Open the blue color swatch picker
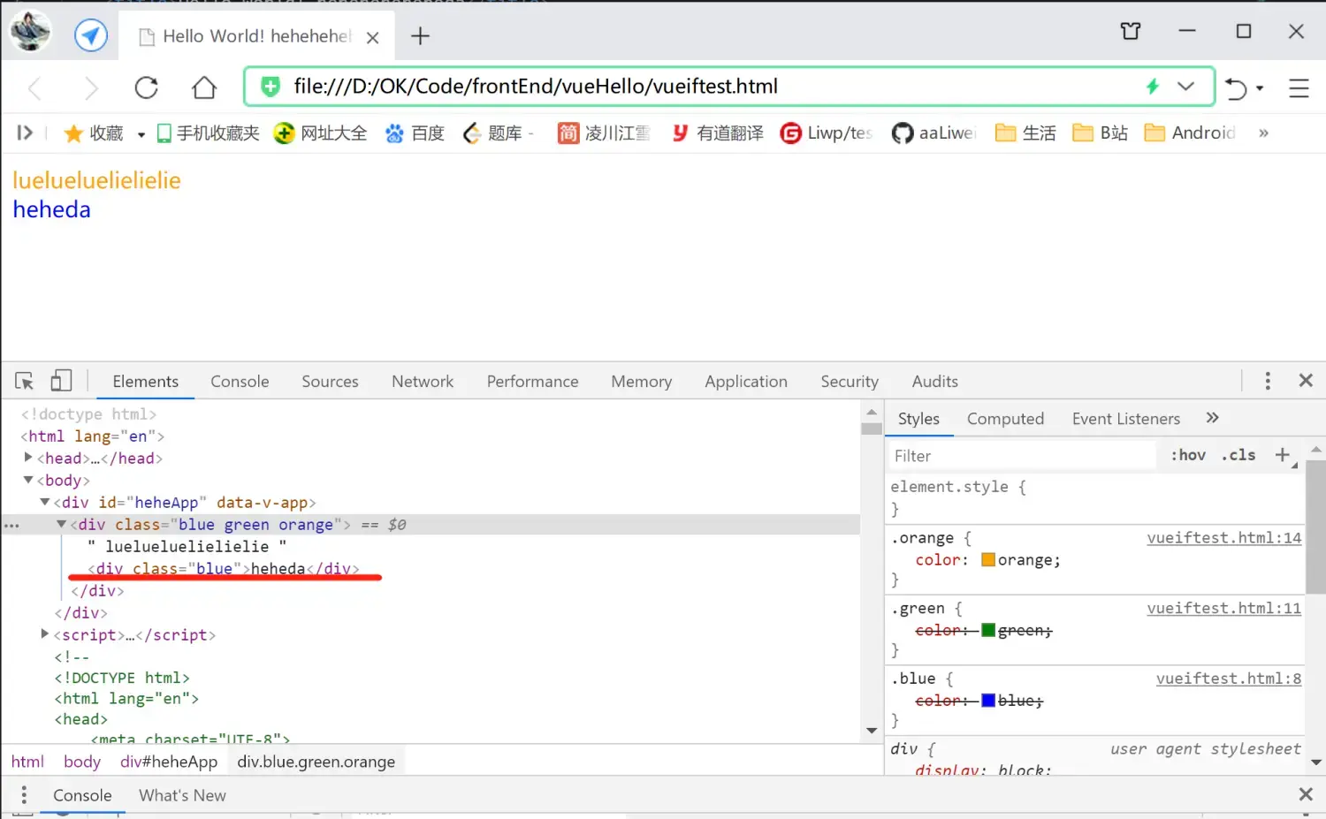The width and height of the screenshot is (1326, 819). point(988,701)
